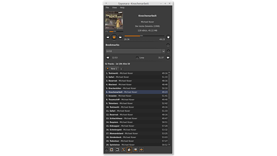Viewport: 277px width, 156px height.
Task: Open the File menu
Action: point(107,8)
